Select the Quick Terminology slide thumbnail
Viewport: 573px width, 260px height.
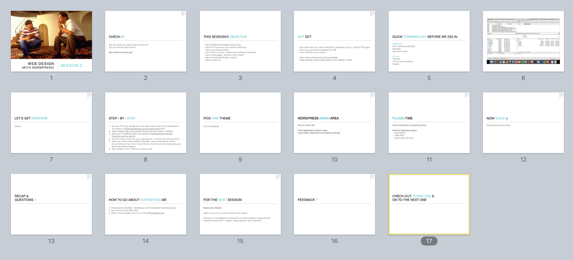[x=429, y=41]
